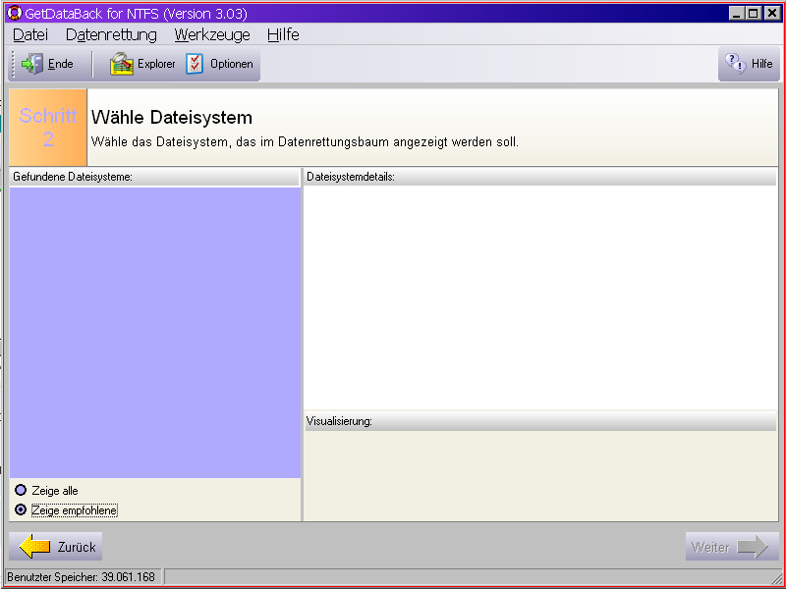The height and width of the screenshot is (589, 786).
Task: Click Benutzter Speicher status bar entry
Action: [83, 577]
